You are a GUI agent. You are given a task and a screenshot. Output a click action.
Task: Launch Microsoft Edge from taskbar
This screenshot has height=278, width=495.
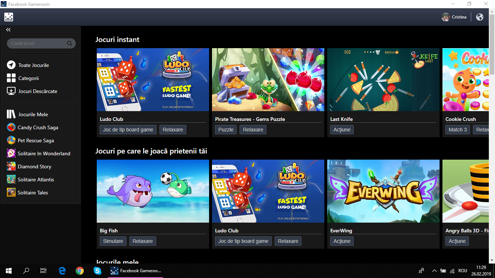point(62,271)
